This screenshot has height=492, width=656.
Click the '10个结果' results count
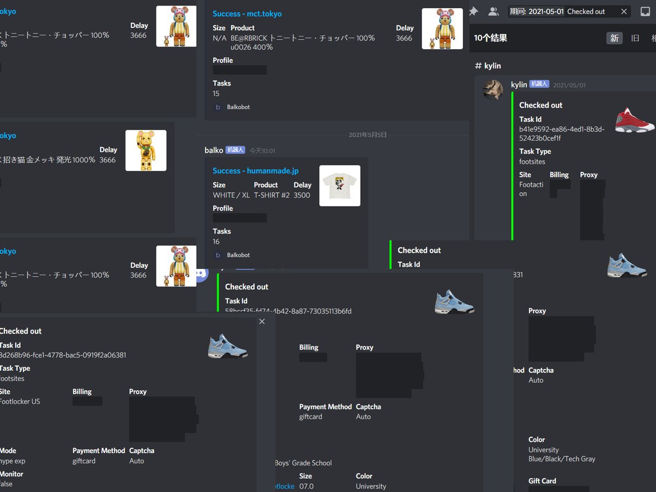point(491,38)
